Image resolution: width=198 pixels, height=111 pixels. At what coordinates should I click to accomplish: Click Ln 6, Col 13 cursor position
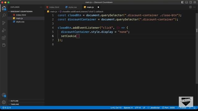116,108
